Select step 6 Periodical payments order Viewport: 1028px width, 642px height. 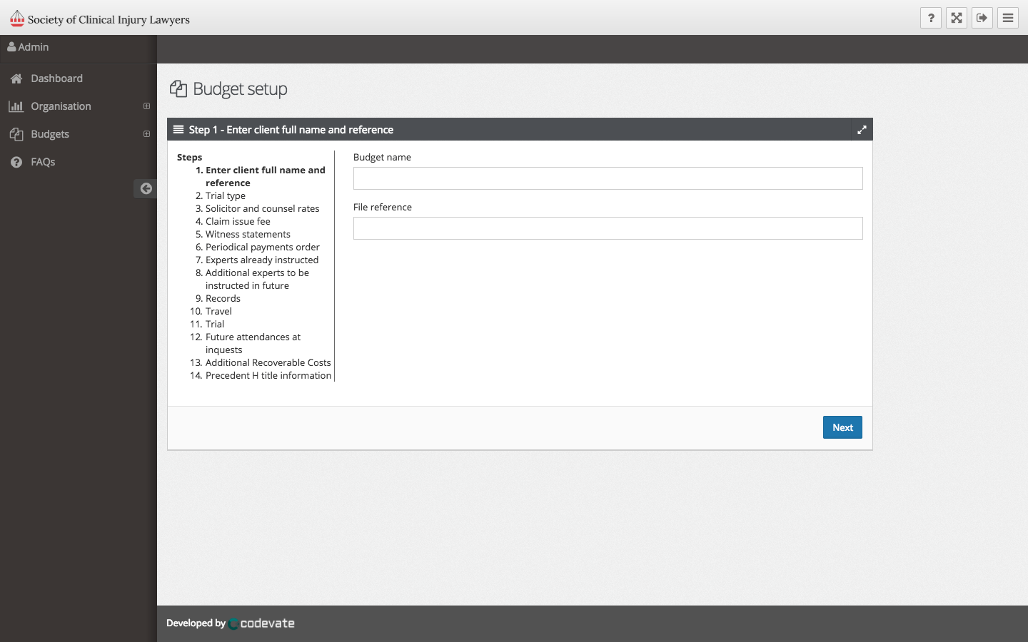click(262, 247)
